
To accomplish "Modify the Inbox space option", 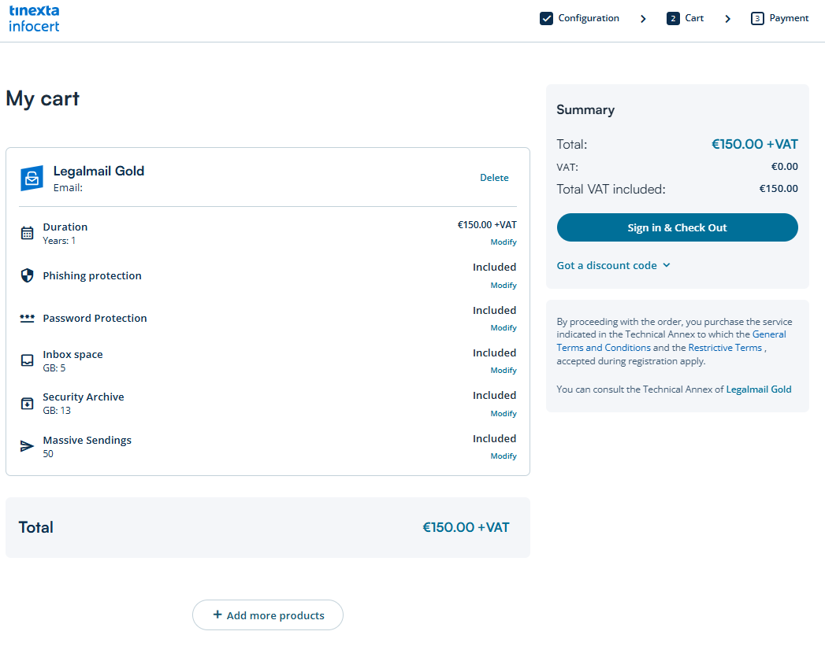I will 504,371.
